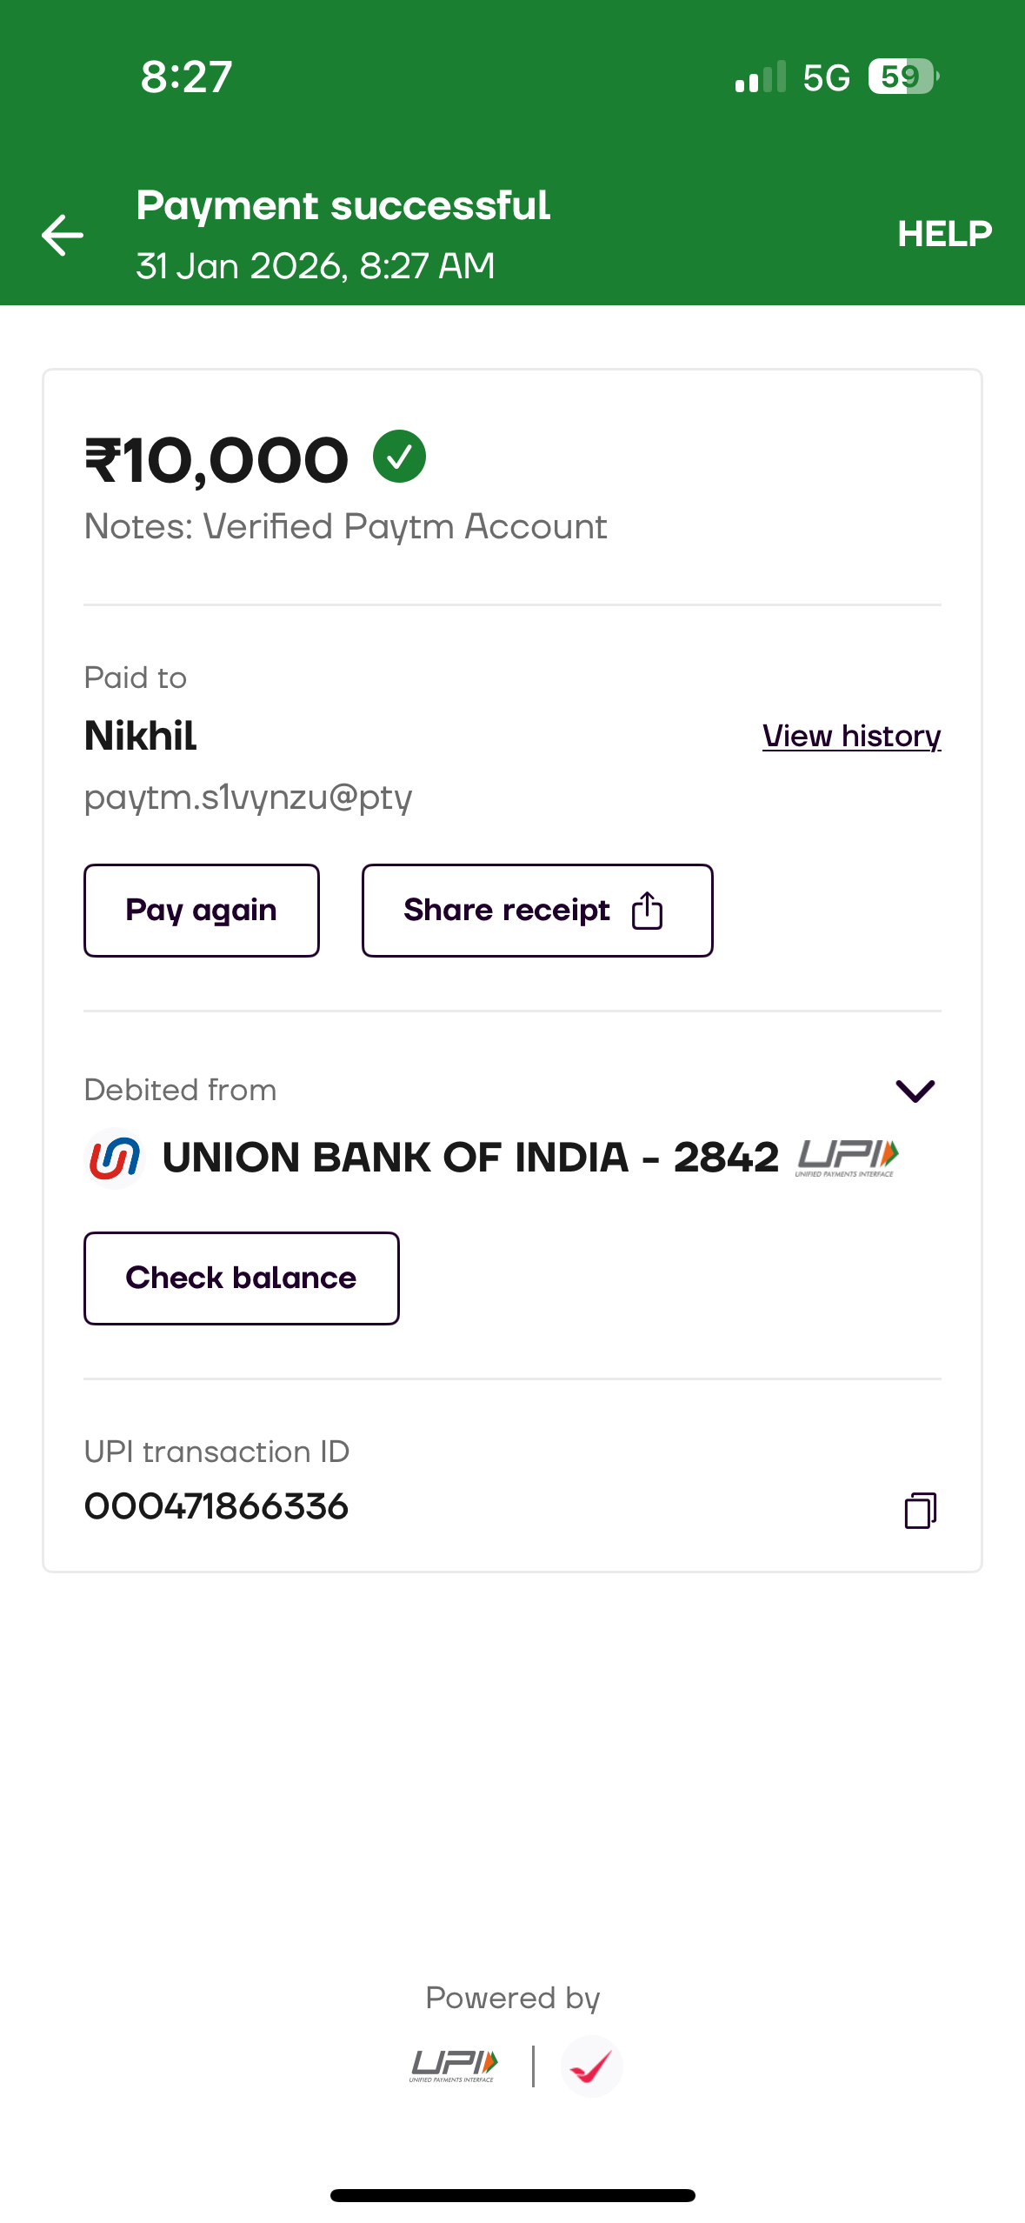The image size is (1025, 2223).
Task: Tap the green payment success checkmark
Action: click(x=399, y=457)
